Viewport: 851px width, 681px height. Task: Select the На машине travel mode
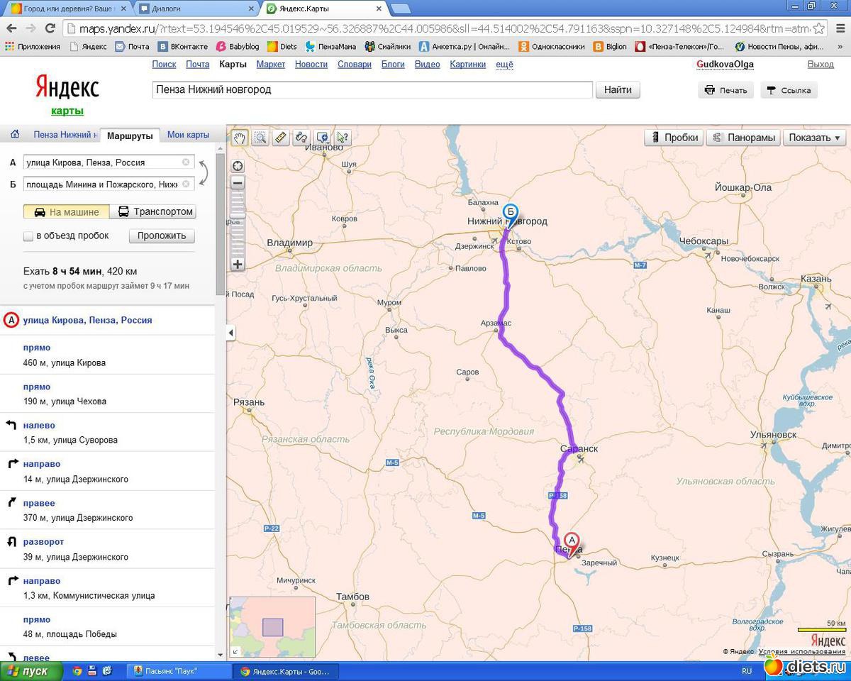(x=67, y=211)
